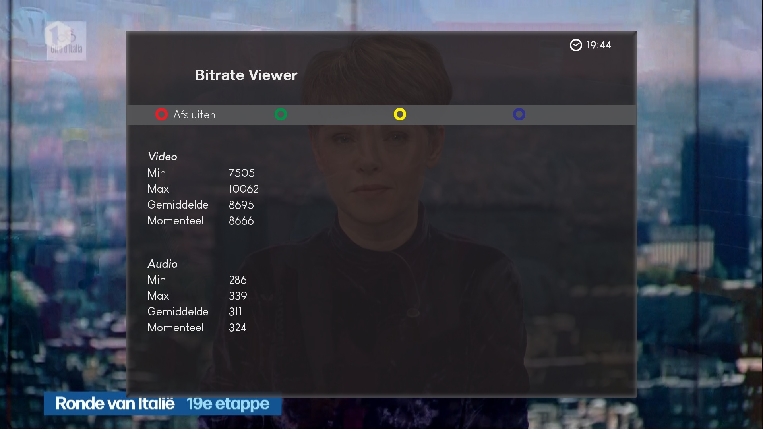Click the 19:44 time display
Image resolution: width=763 pixels, height=429 pixels.
point(599,45)
